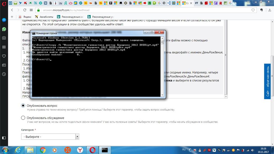Add page to bookmarks heart icon
274x154 pixels.
(x=253, y=10)
